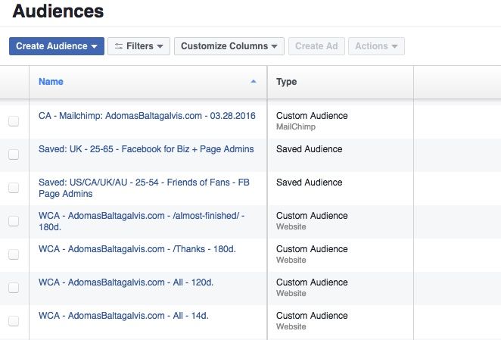Open the Friends of Fans saved audience
Screen dimensions: 501x340
pos(144,188)
